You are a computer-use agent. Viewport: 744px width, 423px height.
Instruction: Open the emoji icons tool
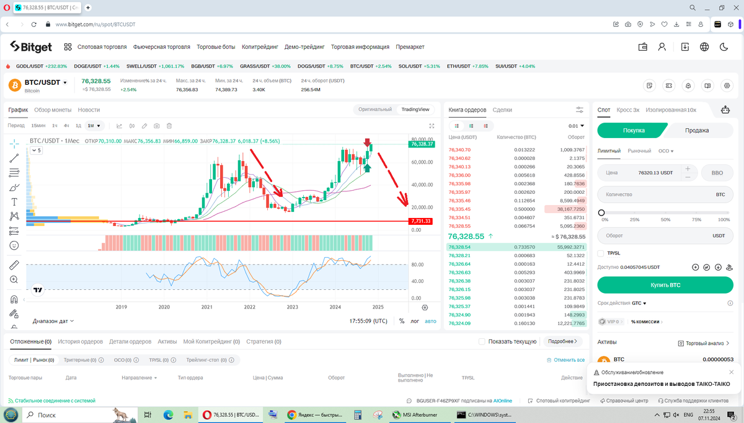pos(14,246)
